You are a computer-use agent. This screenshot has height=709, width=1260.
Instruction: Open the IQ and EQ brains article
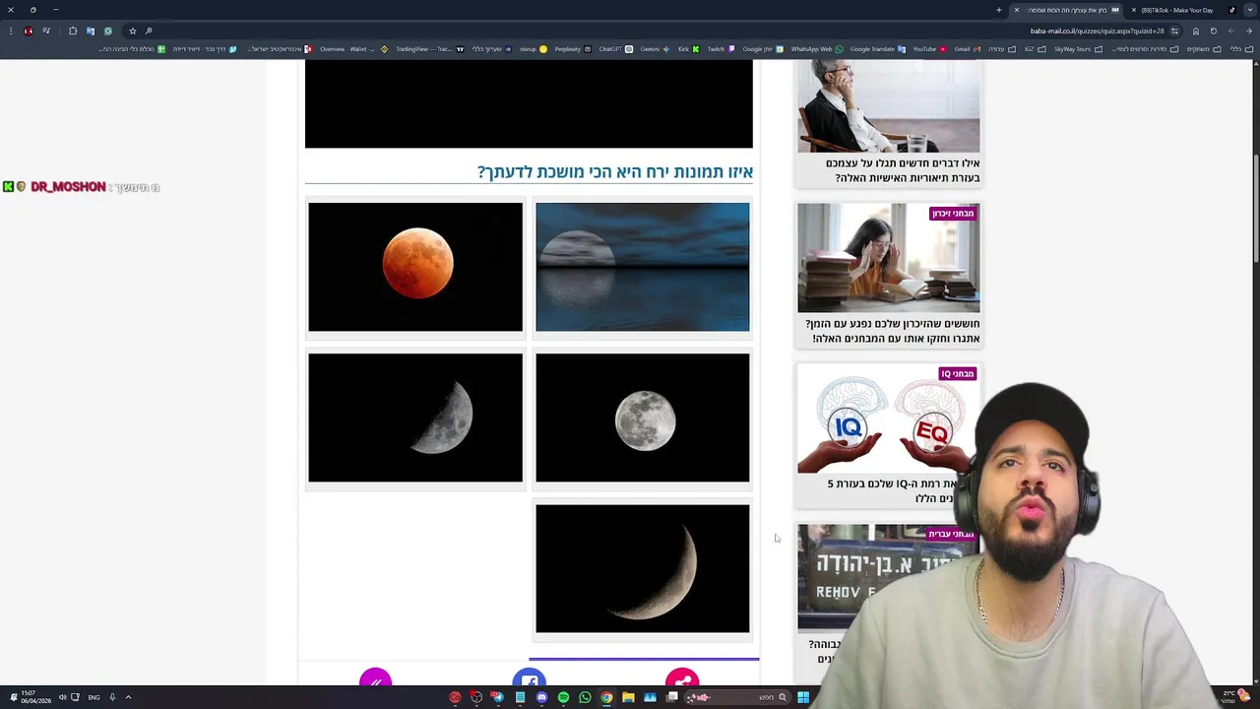point(888,419)
